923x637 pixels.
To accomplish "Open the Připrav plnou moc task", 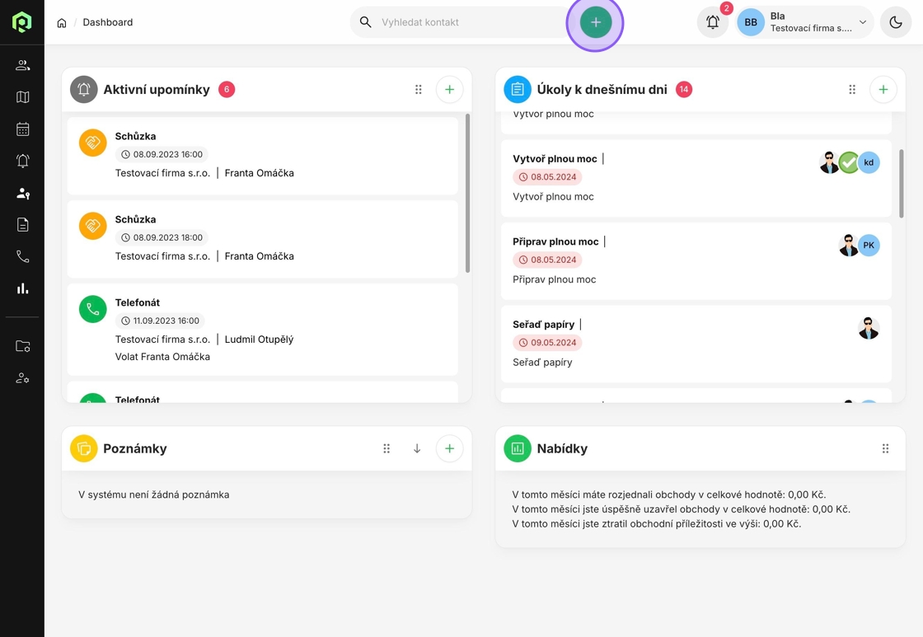I will click(696, 260).
